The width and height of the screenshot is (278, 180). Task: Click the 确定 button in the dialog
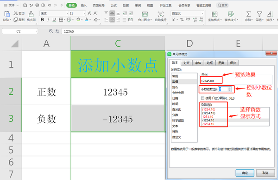(x=245, y=173)
